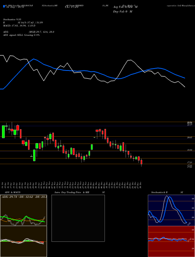
Task: Select the 'Stochastics: 9.55' readout
Action: tap(12, 19)
